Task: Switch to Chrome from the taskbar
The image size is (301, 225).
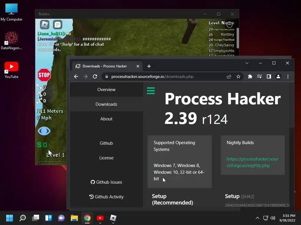Action: 87,218
